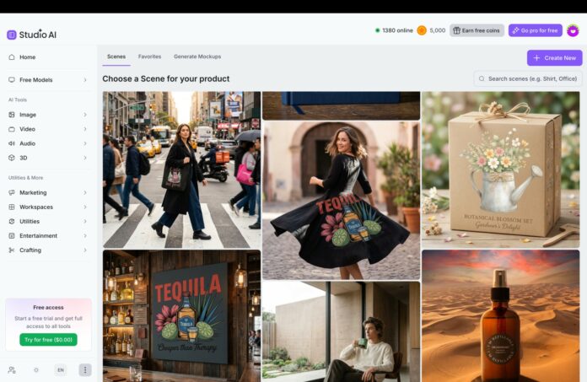Expand the Video submenu chevron
Image resolution: width=587 pixels, height=382 pixels.
(85, 129)
